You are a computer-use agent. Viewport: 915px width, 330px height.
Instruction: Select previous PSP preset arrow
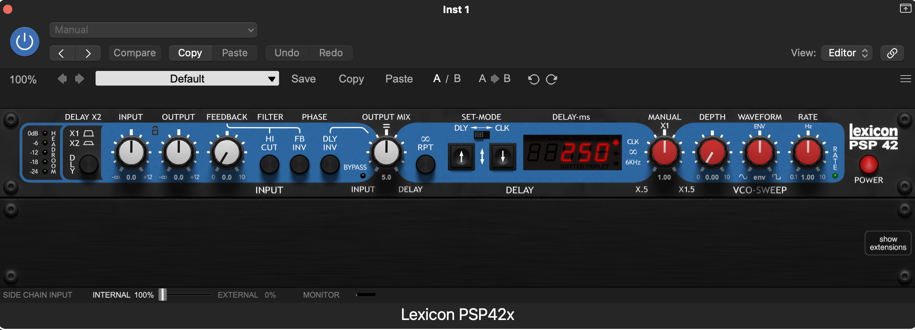[62, 79]
